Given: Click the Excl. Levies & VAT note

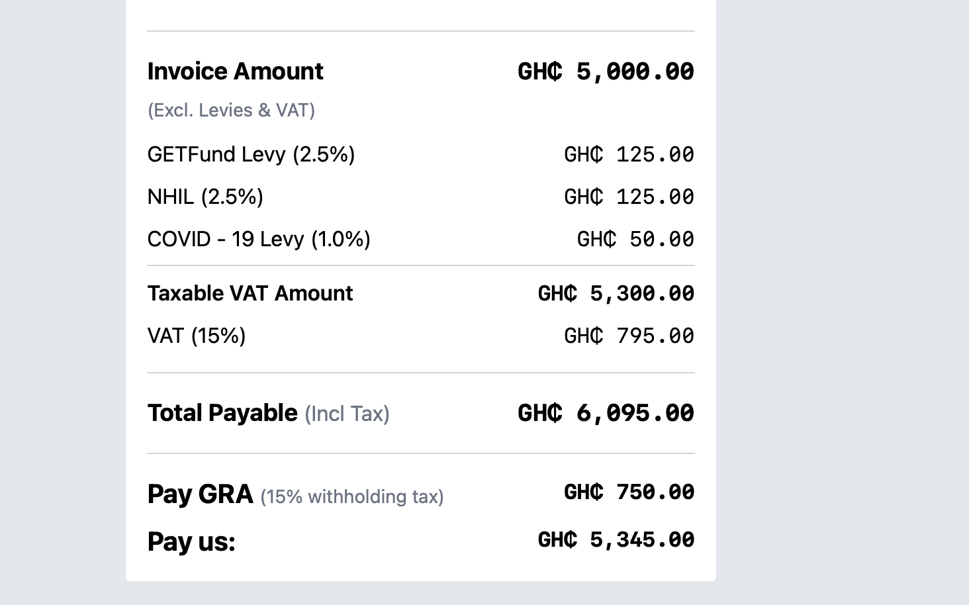Looking at the screenshot, I should 231,110.
